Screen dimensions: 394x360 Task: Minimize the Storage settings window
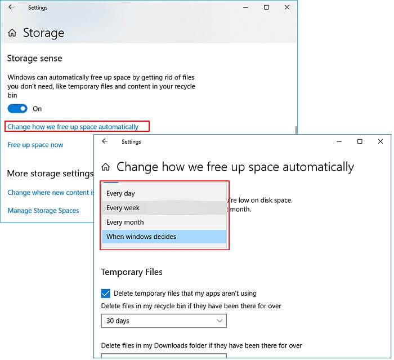(x=245, y=8)
